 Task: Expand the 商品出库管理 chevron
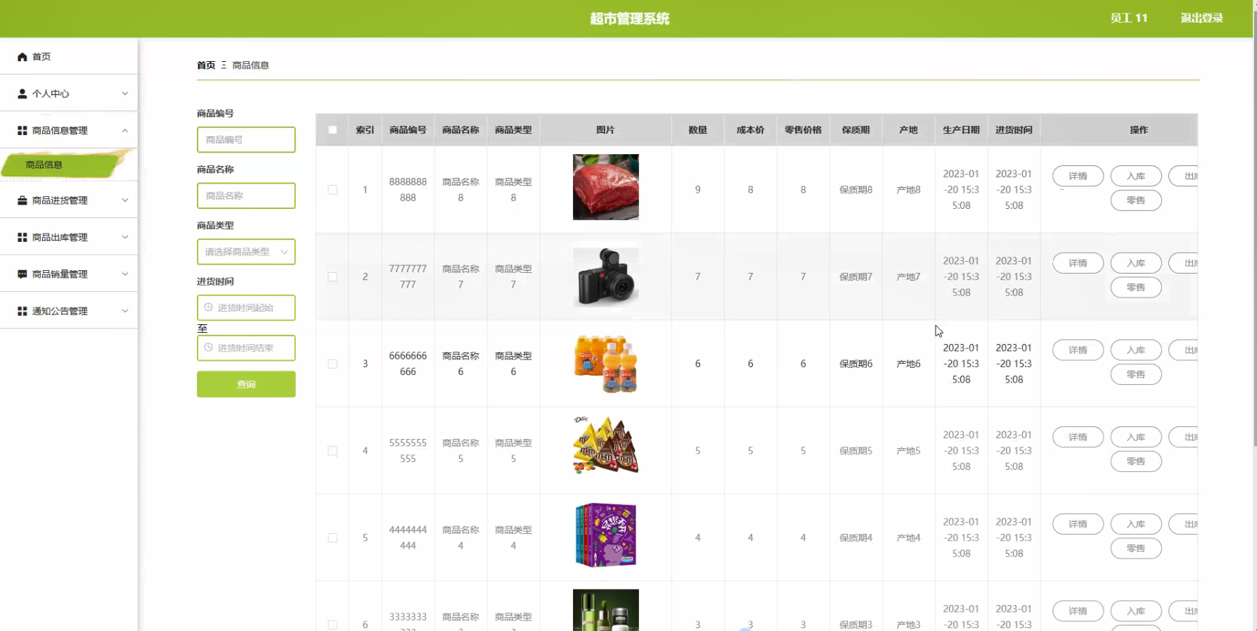click(125, 237)
